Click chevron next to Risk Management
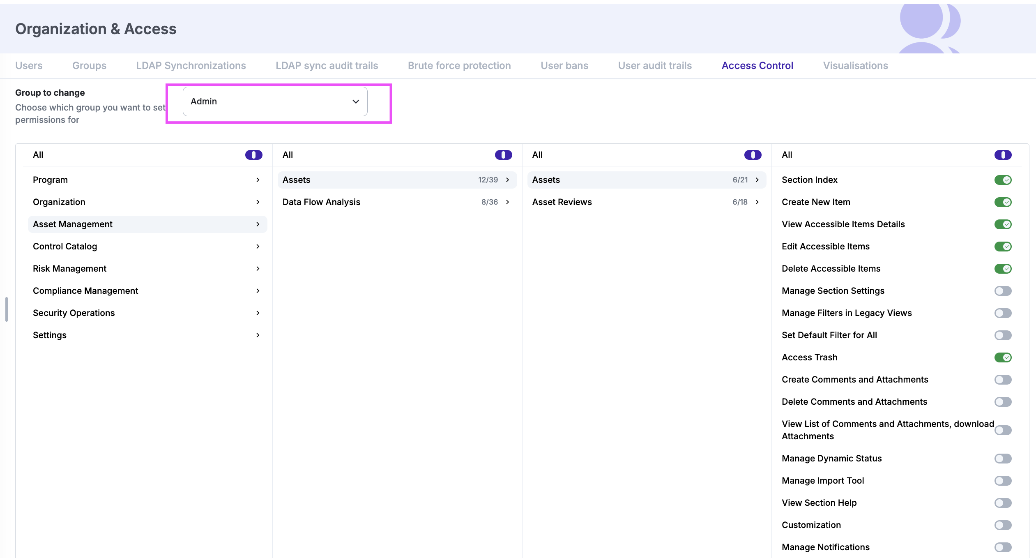 [258, 269]
